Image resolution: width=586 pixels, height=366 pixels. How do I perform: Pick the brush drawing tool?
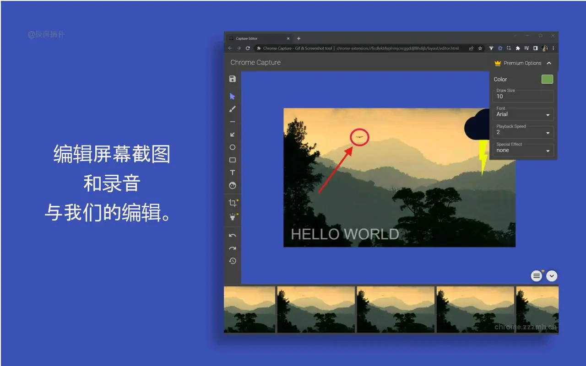(x=233, y=109)
